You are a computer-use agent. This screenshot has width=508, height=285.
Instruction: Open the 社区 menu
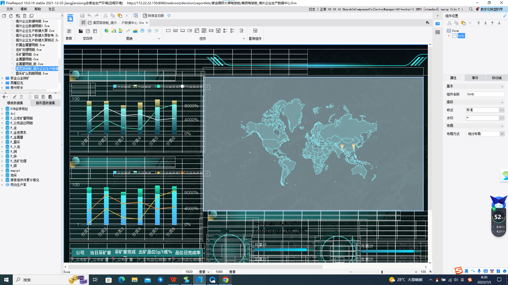pyautogui.click(x=52, y=9)
